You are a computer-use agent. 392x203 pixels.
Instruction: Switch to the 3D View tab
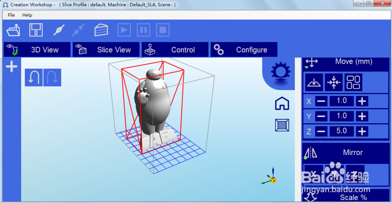click(37, 50)
